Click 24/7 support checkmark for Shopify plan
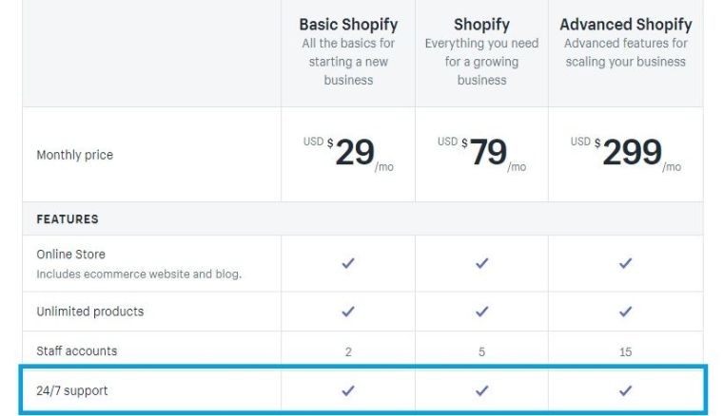 click(481, 389)
